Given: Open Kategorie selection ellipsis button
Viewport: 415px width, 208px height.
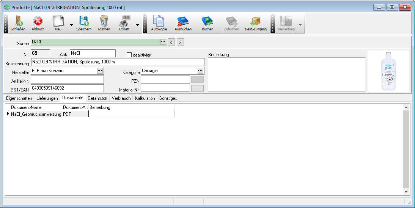Looking at the screenshot, I should coord(200,71).
